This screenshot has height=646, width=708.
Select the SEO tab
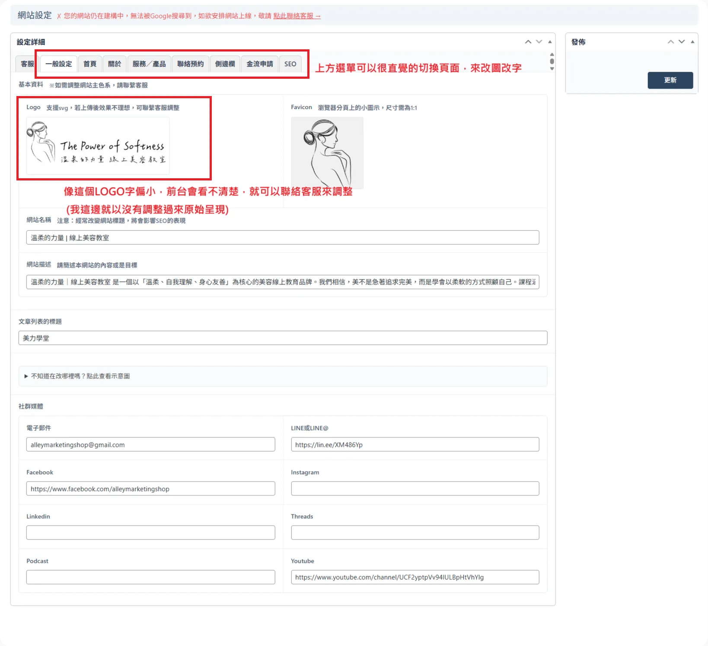[290, 64]
